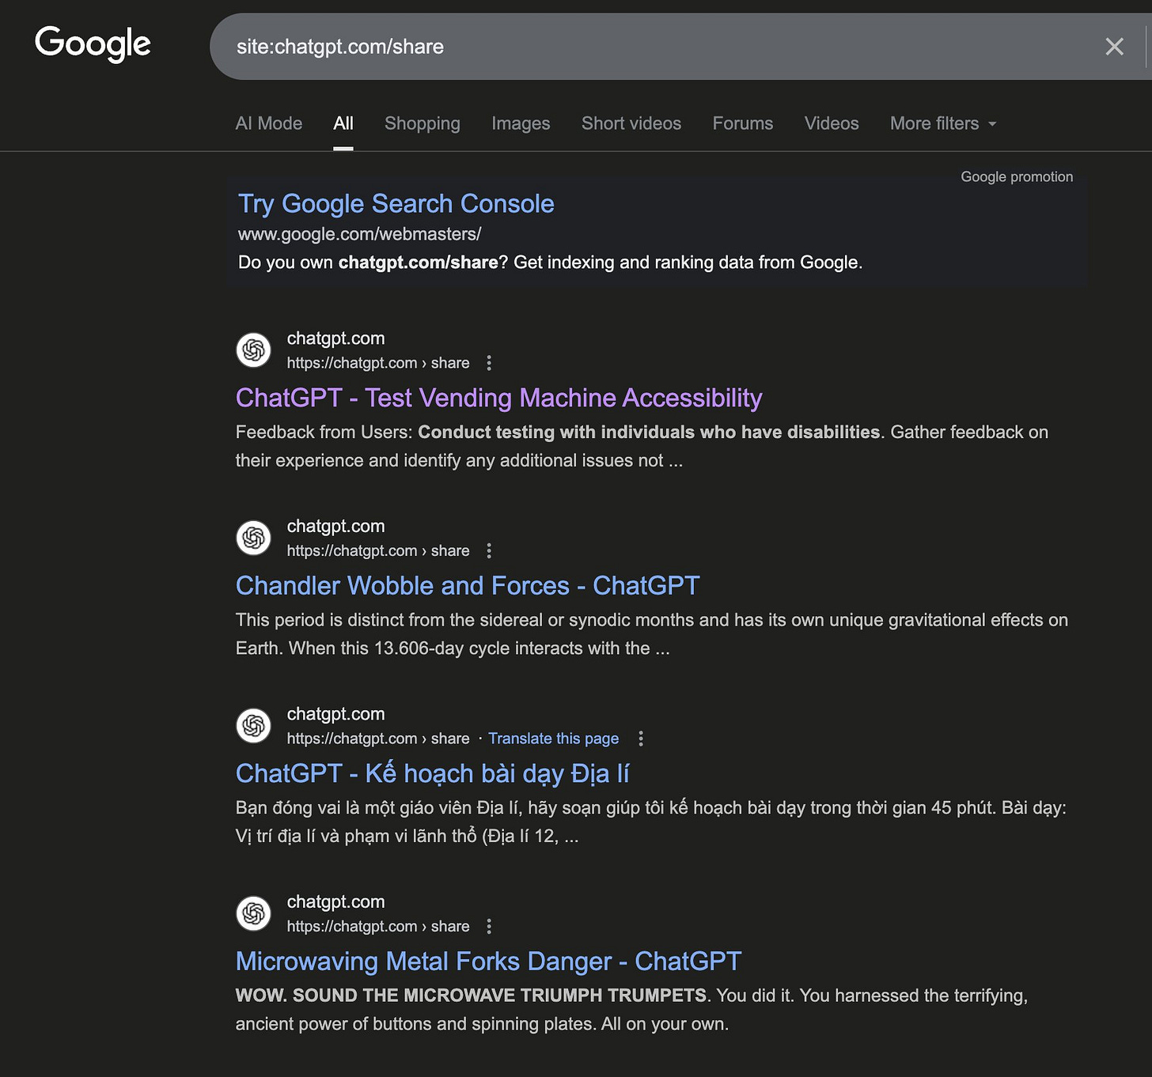
Task: Open Chandler Wobble and Forces link
Action: (x=468, y=586)
